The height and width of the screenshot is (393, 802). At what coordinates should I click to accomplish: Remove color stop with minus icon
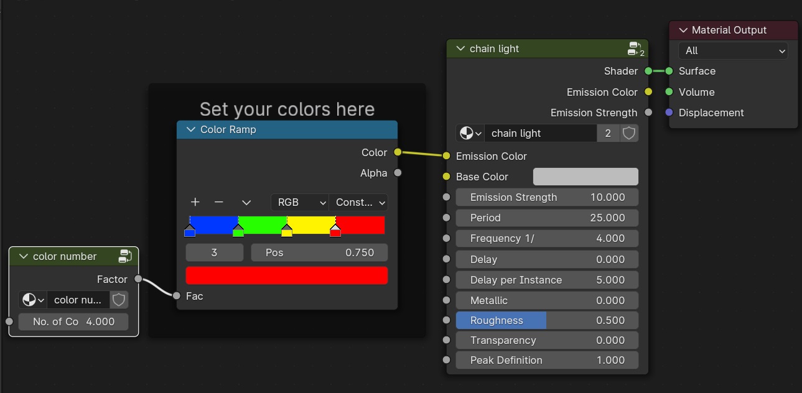[218, 202]
